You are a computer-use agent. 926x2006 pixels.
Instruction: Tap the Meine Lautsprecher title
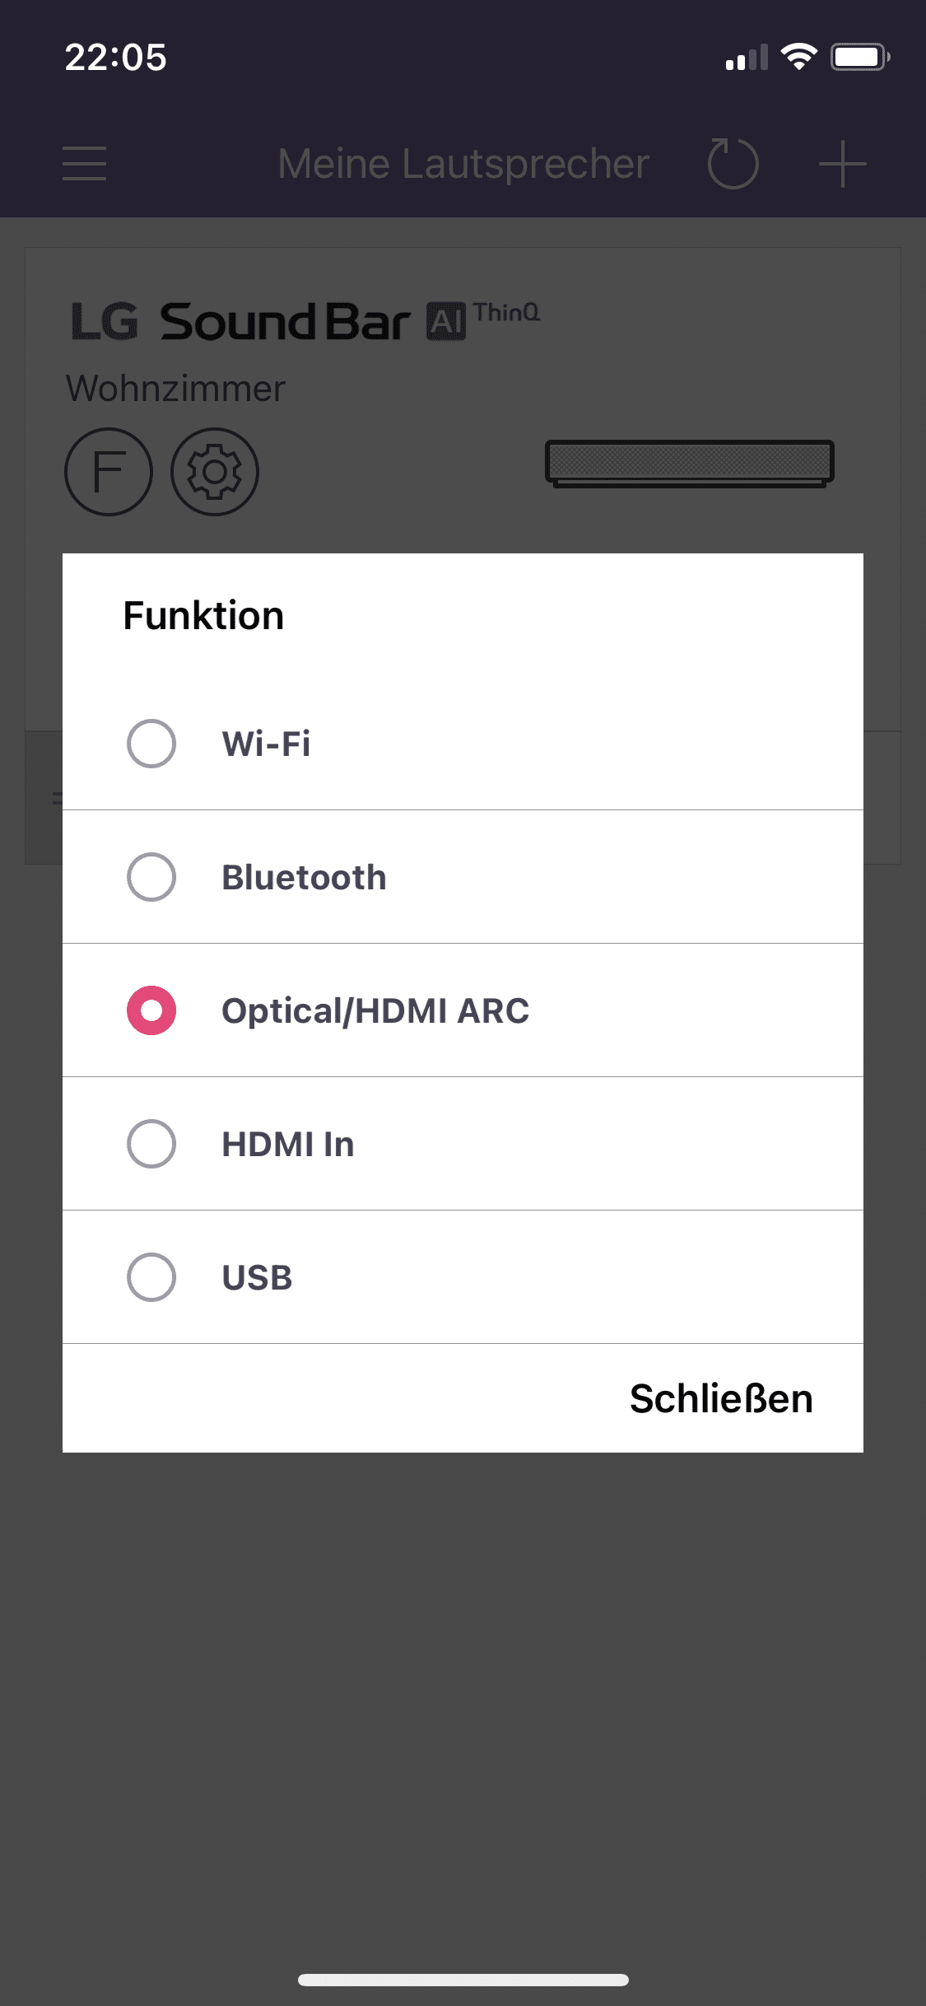463,164
